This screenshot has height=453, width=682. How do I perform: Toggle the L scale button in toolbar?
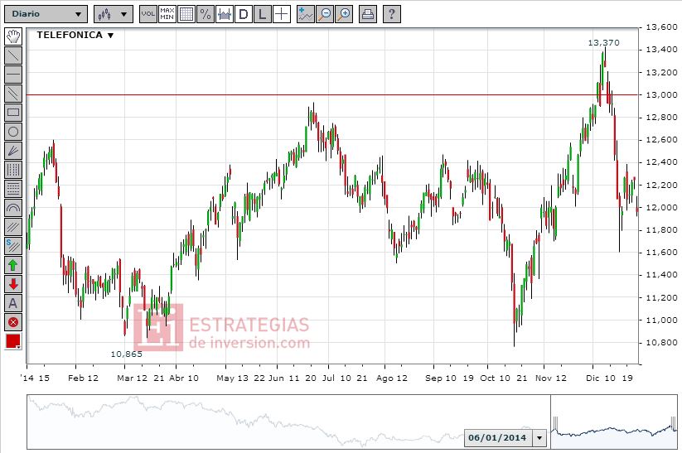pos(262,14)
